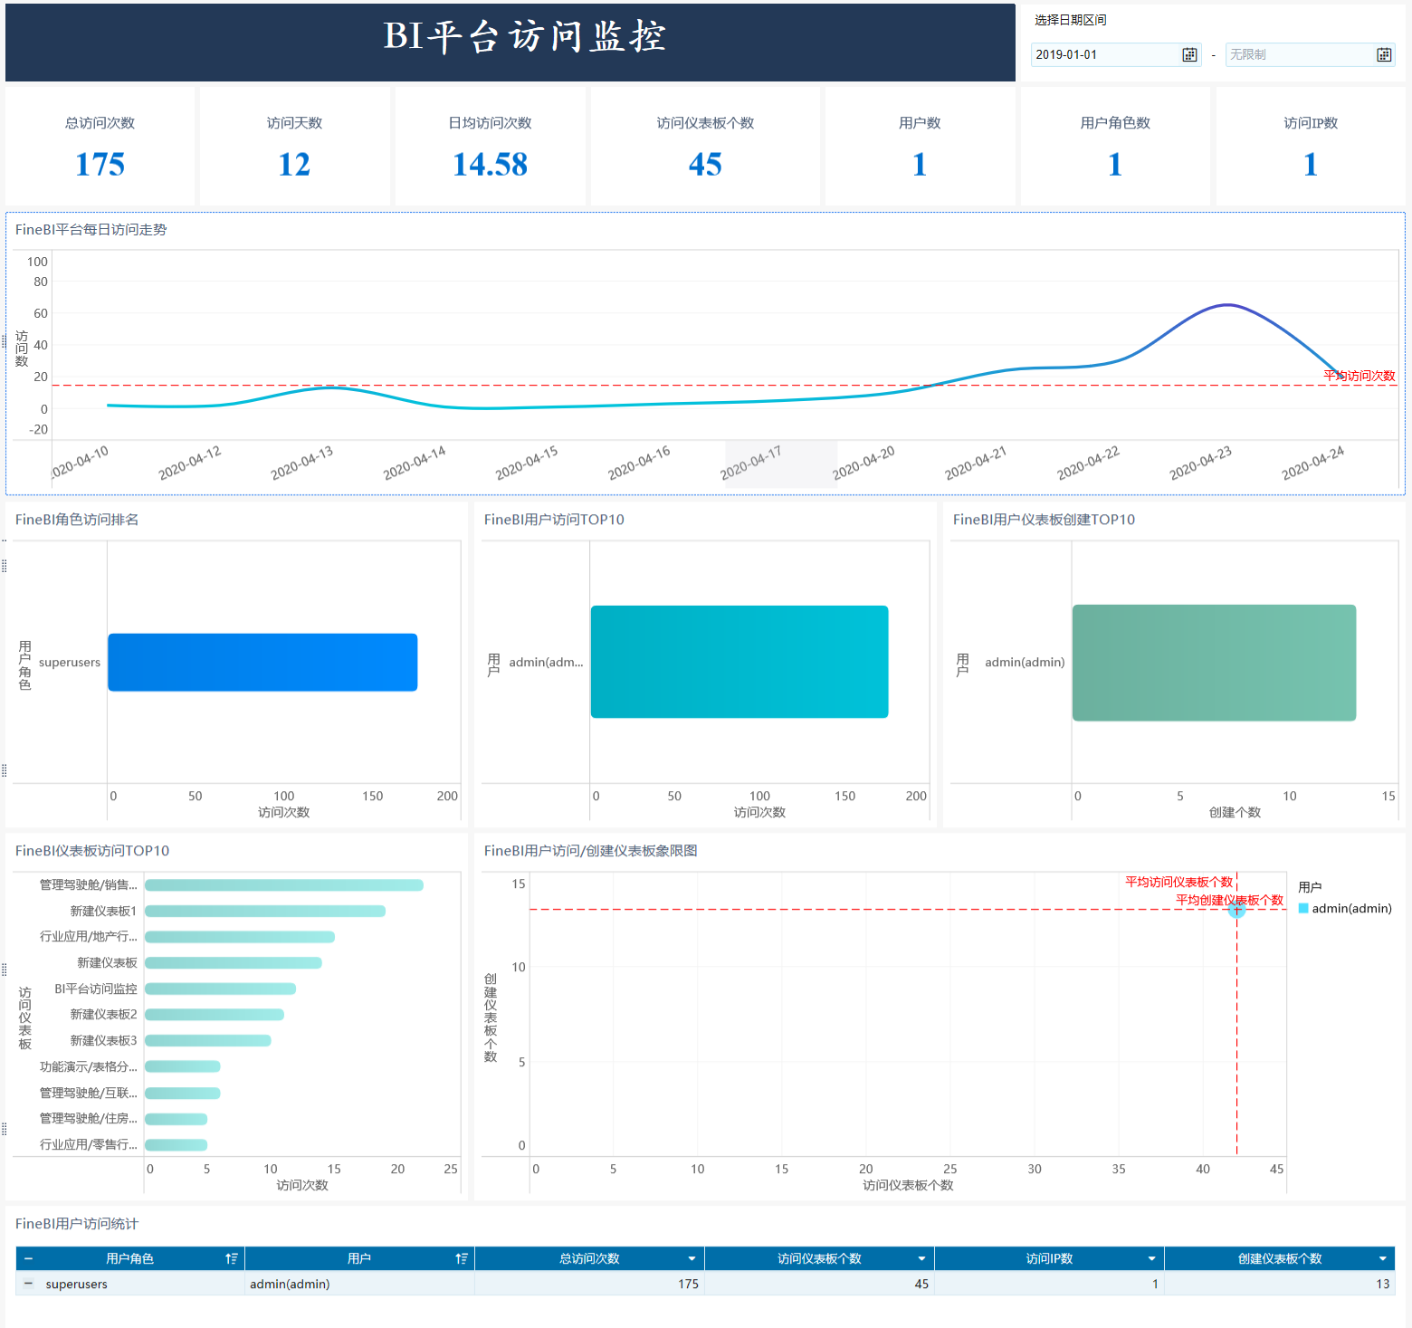Screen dimensions: 1412x1328
Task: Sort table by 用户角色 column icon
Action: (x=232, y=1258)
